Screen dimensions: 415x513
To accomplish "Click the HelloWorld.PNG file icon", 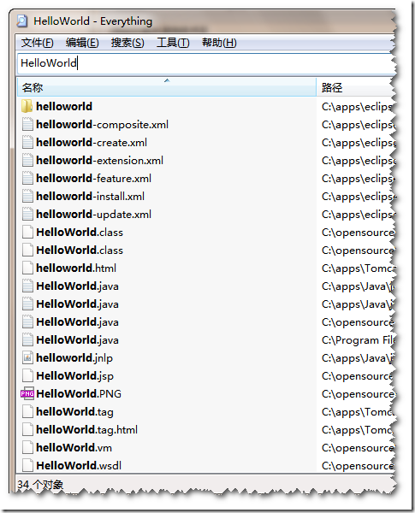I will tap(27, 393).
